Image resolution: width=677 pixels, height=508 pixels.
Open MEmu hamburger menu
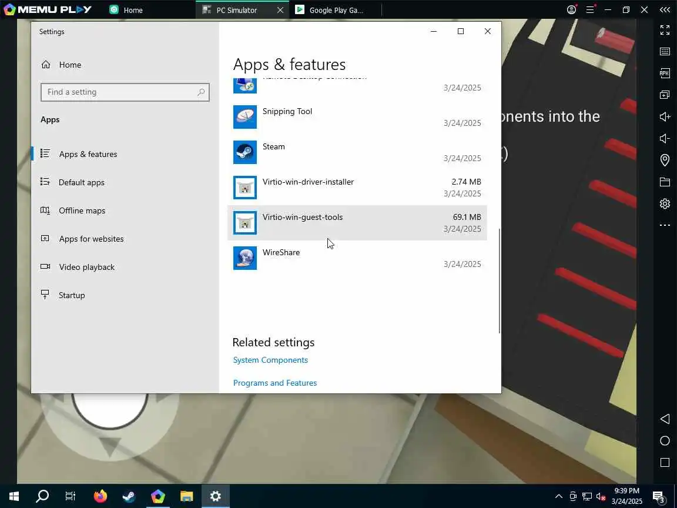coord(590,9)
